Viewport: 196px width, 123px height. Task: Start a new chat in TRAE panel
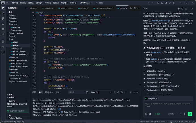pyautogui.click(x=178, y=9)
